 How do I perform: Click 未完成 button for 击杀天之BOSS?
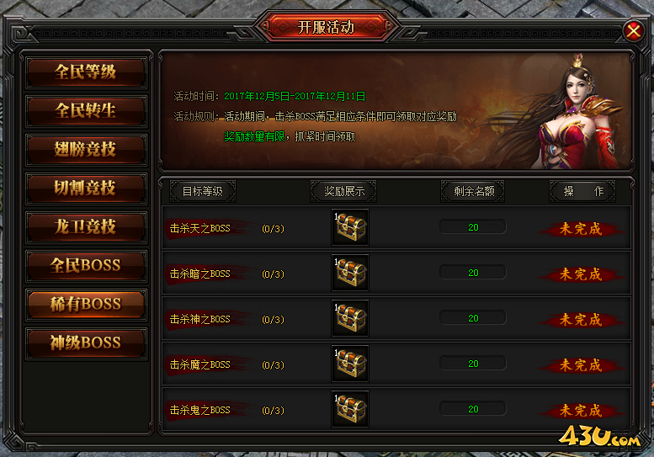coord(581,229)
